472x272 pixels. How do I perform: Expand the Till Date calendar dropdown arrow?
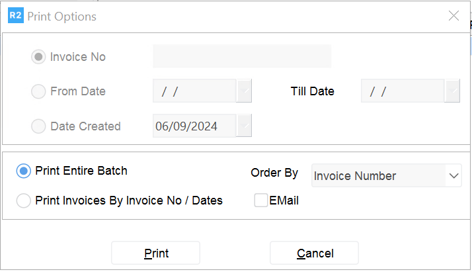[453, 91]
